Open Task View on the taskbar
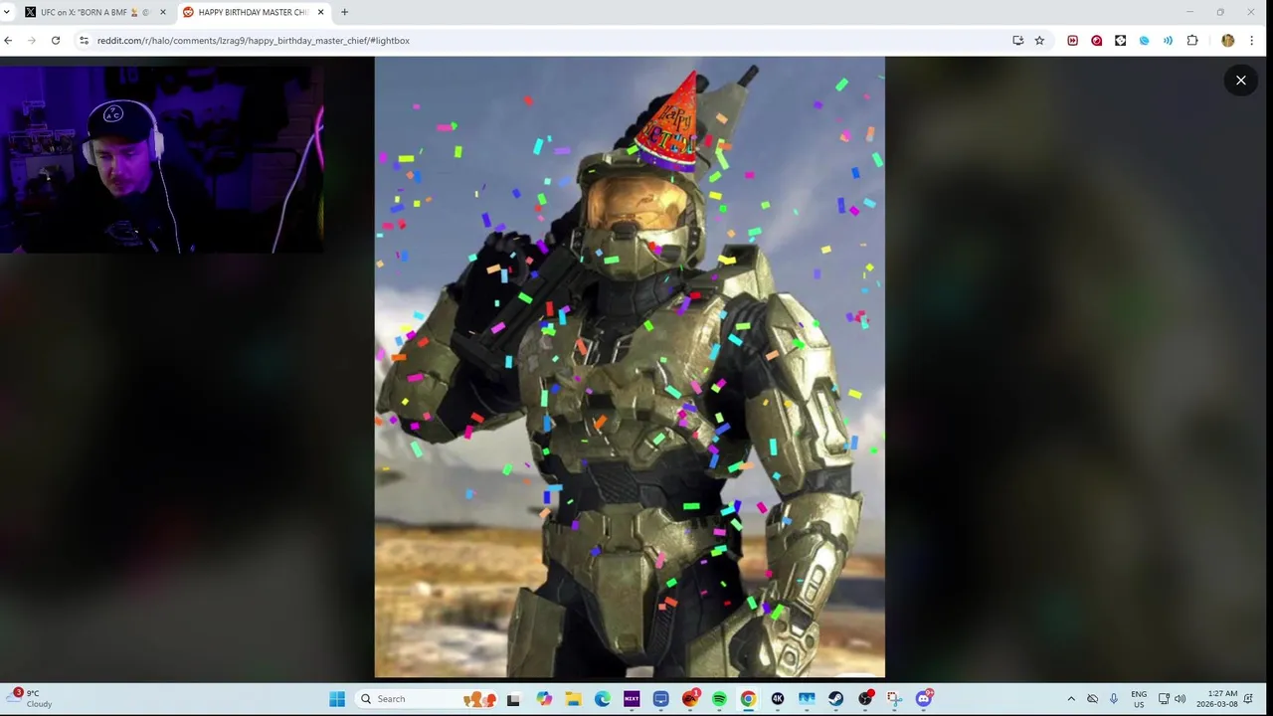 pyautogui.click(x=513, y=698)
